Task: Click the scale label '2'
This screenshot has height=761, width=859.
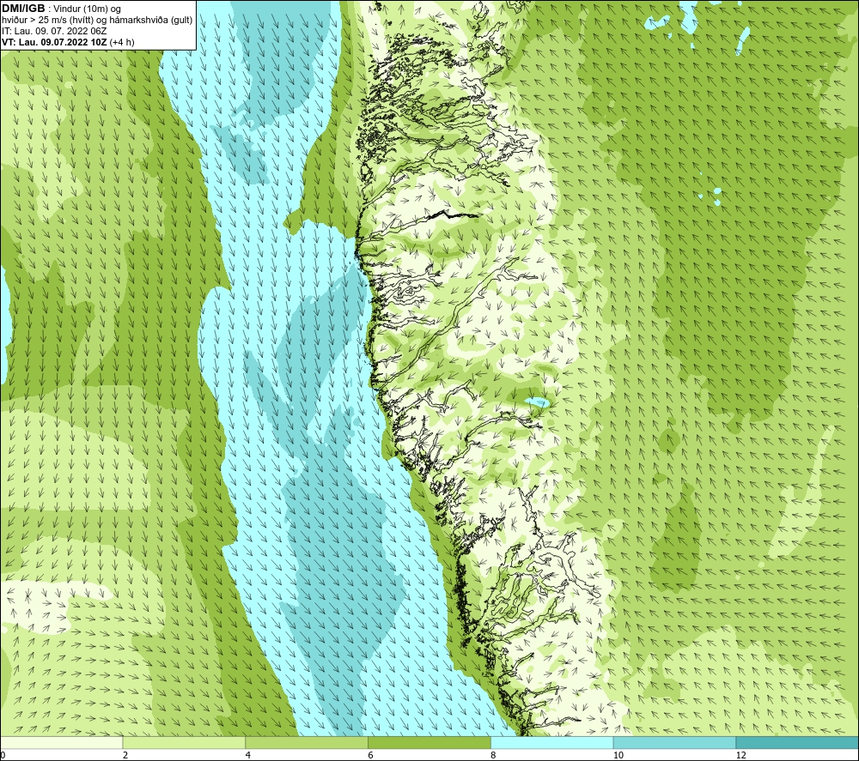Action: tap(125, 755)
